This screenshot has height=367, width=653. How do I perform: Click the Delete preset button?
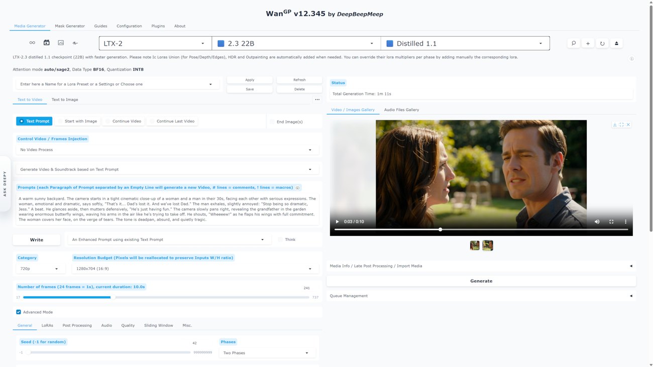299,89
